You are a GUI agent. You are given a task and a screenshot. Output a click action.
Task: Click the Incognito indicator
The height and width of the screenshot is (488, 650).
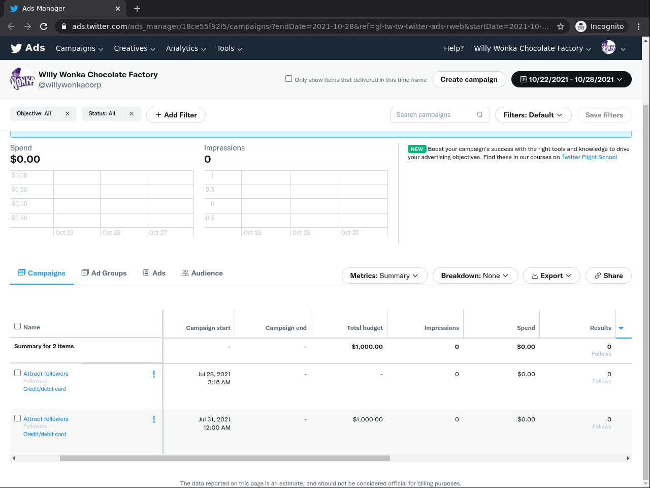click(601, 26)
